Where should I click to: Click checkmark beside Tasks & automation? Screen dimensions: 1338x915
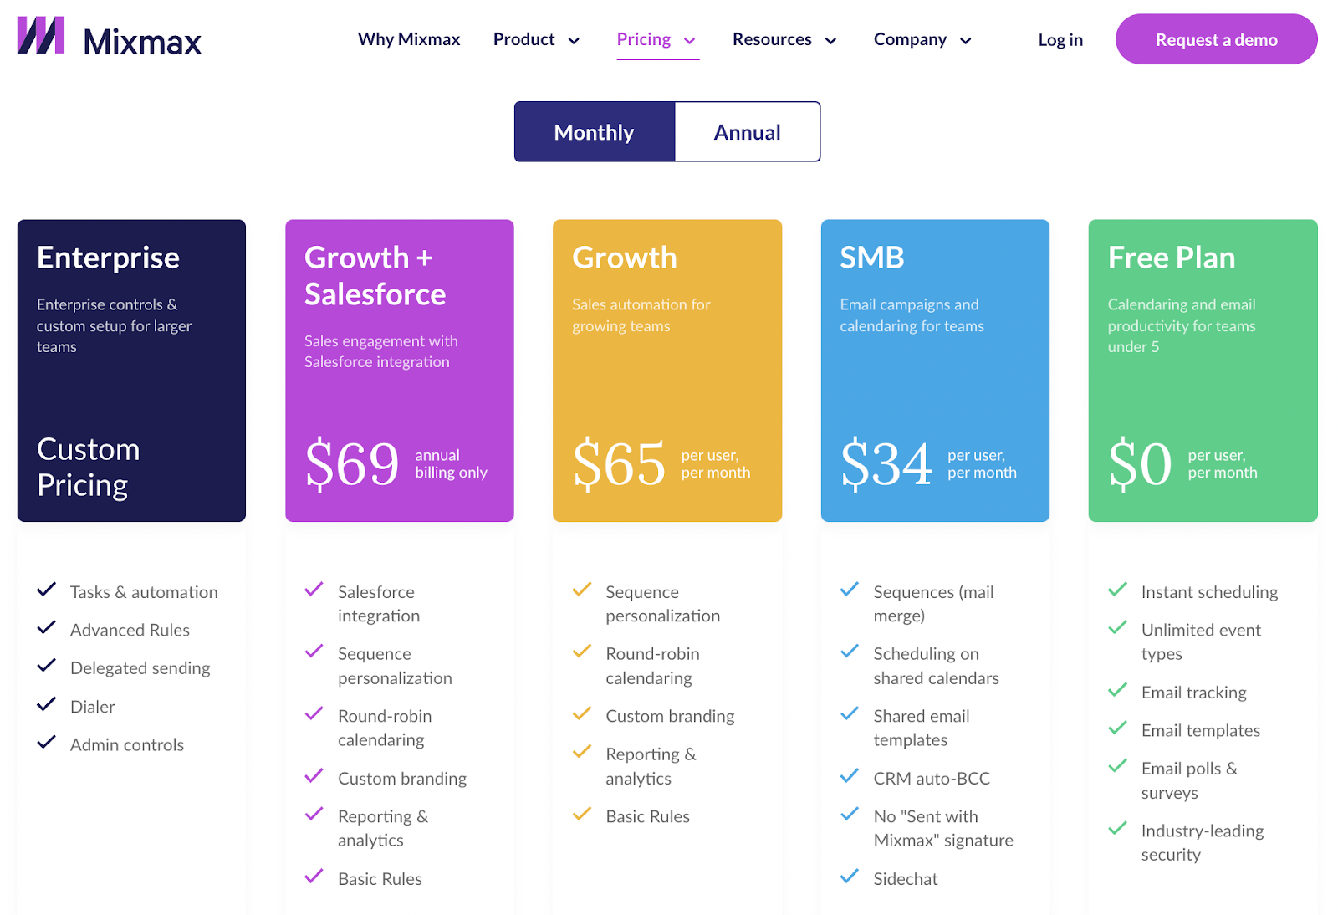pyautogui.click(x=47, y=590)
